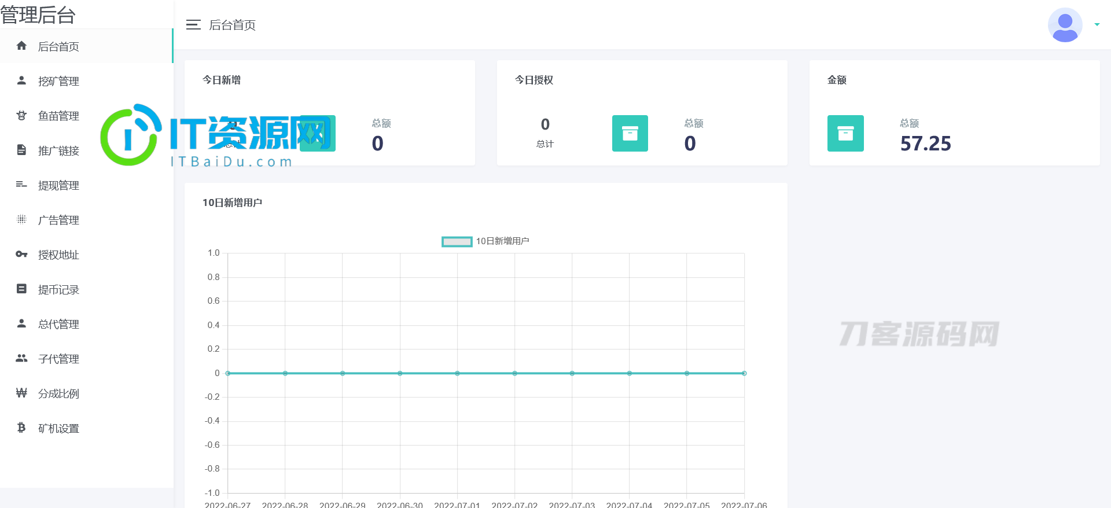Click the document icon beside 推广链接

click(21, 150)
